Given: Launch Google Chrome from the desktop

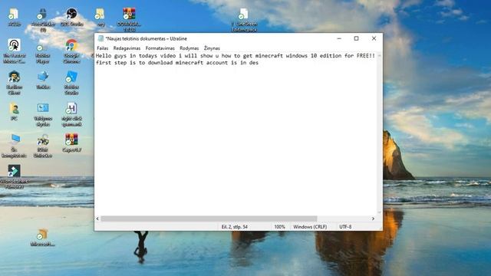Looking at the screenshot, I should 71,51.
